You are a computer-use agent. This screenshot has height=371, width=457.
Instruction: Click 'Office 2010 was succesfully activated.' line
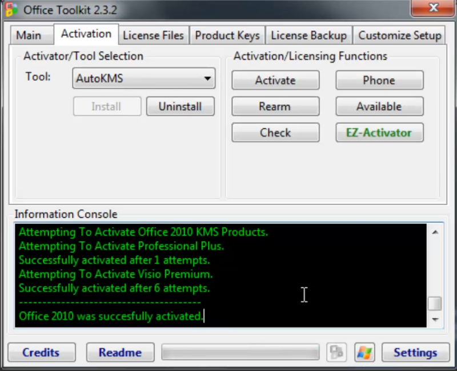(x=111, y=316)
